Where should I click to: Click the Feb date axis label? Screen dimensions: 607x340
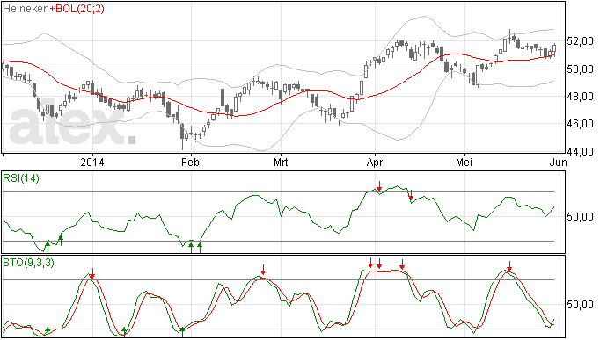click(x=191, y=162)
